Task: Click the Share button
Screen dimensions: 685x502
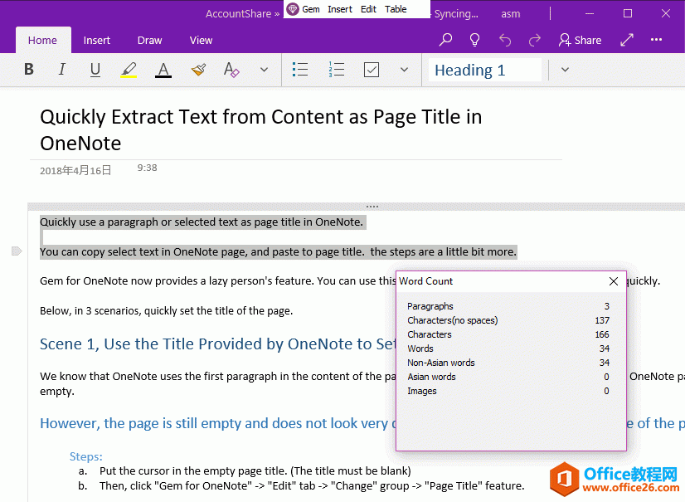Action: 580,39
